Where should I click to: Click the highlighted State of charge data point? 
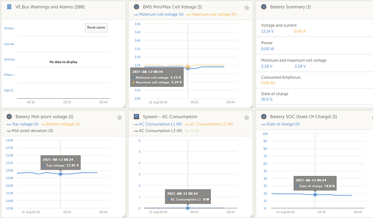315,194
